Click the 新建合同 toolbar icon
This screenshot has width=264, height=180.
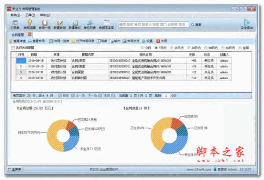[59, 25]
